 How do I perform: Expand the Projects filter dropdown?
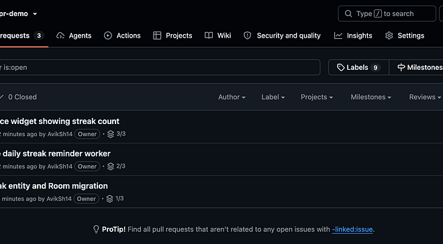317,97
